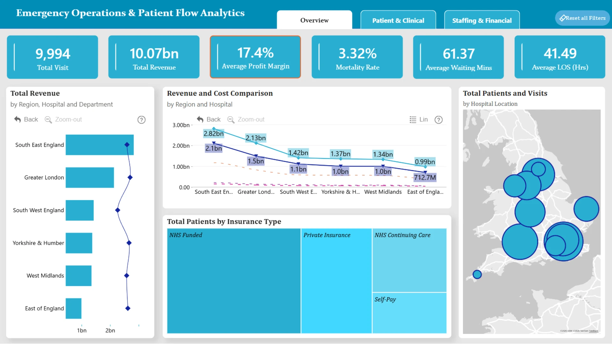
Task: Click the small southwest map bubble
Action: tap(477, 274)
